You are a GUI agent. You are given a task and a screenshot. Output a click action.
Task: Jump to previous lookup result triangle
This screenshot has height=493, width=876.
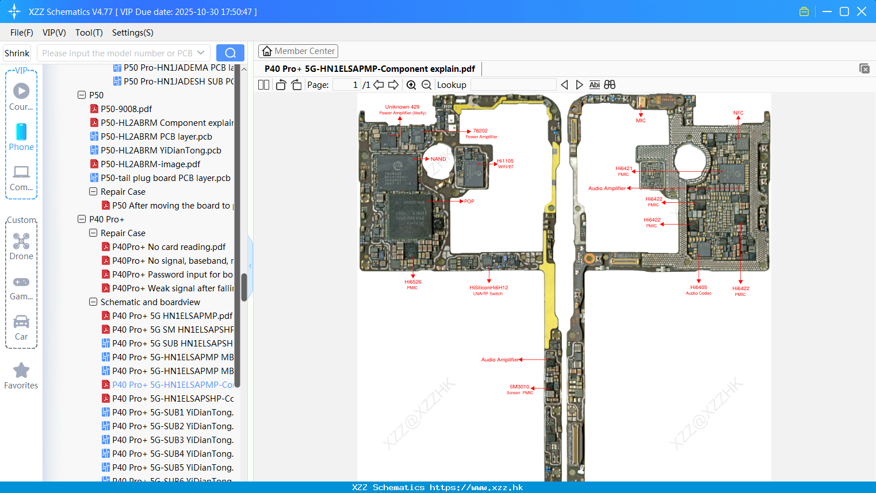point(564,85)
